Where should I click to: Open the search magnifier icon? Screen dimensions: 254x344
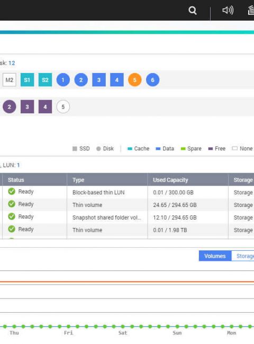pos(193,10)
